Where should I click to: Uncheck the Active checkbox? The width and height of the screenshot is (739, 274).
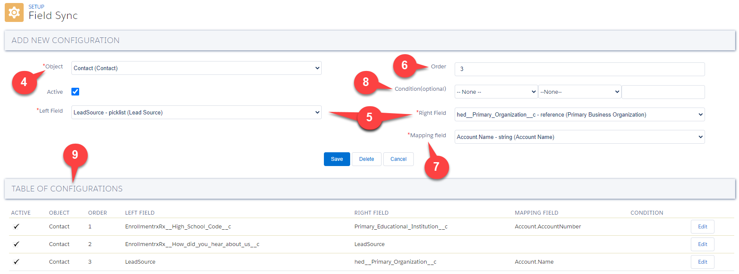click(75, 92)
